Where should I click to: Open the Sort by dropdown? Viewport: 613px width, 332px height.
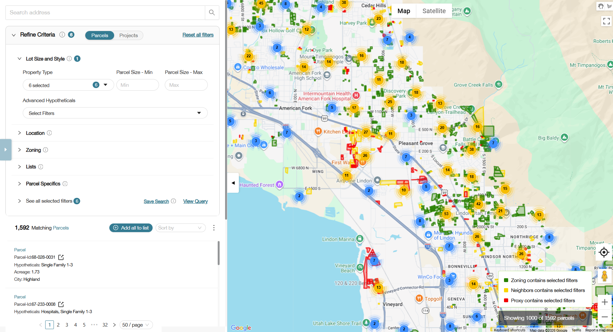pyautogui.click(x=181, y=228)
